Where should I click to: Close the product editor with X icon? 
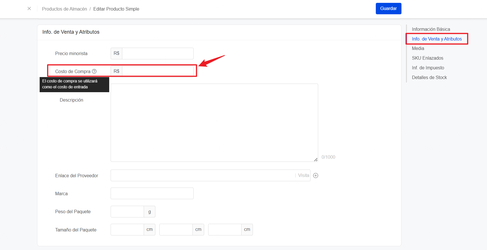point(29,9)
